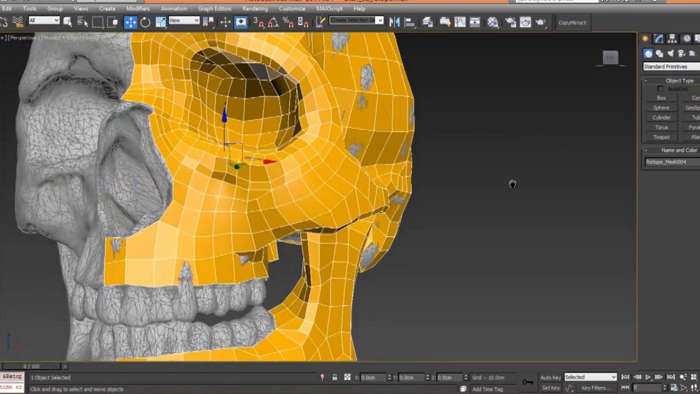700x394 pixels.
Task: Open the Standard Primitives dropdown
Action: click(671, 67)
